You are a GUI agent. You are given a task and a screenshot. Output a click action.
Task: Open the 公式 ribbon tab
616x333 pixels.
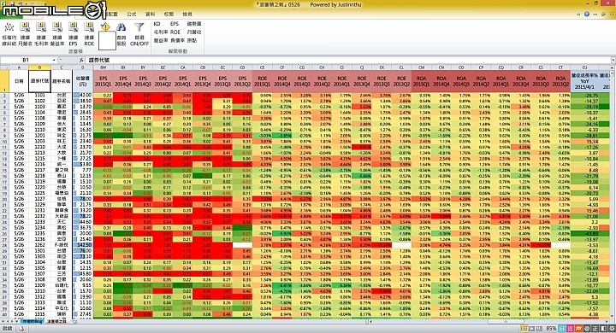tap(131, 15)
